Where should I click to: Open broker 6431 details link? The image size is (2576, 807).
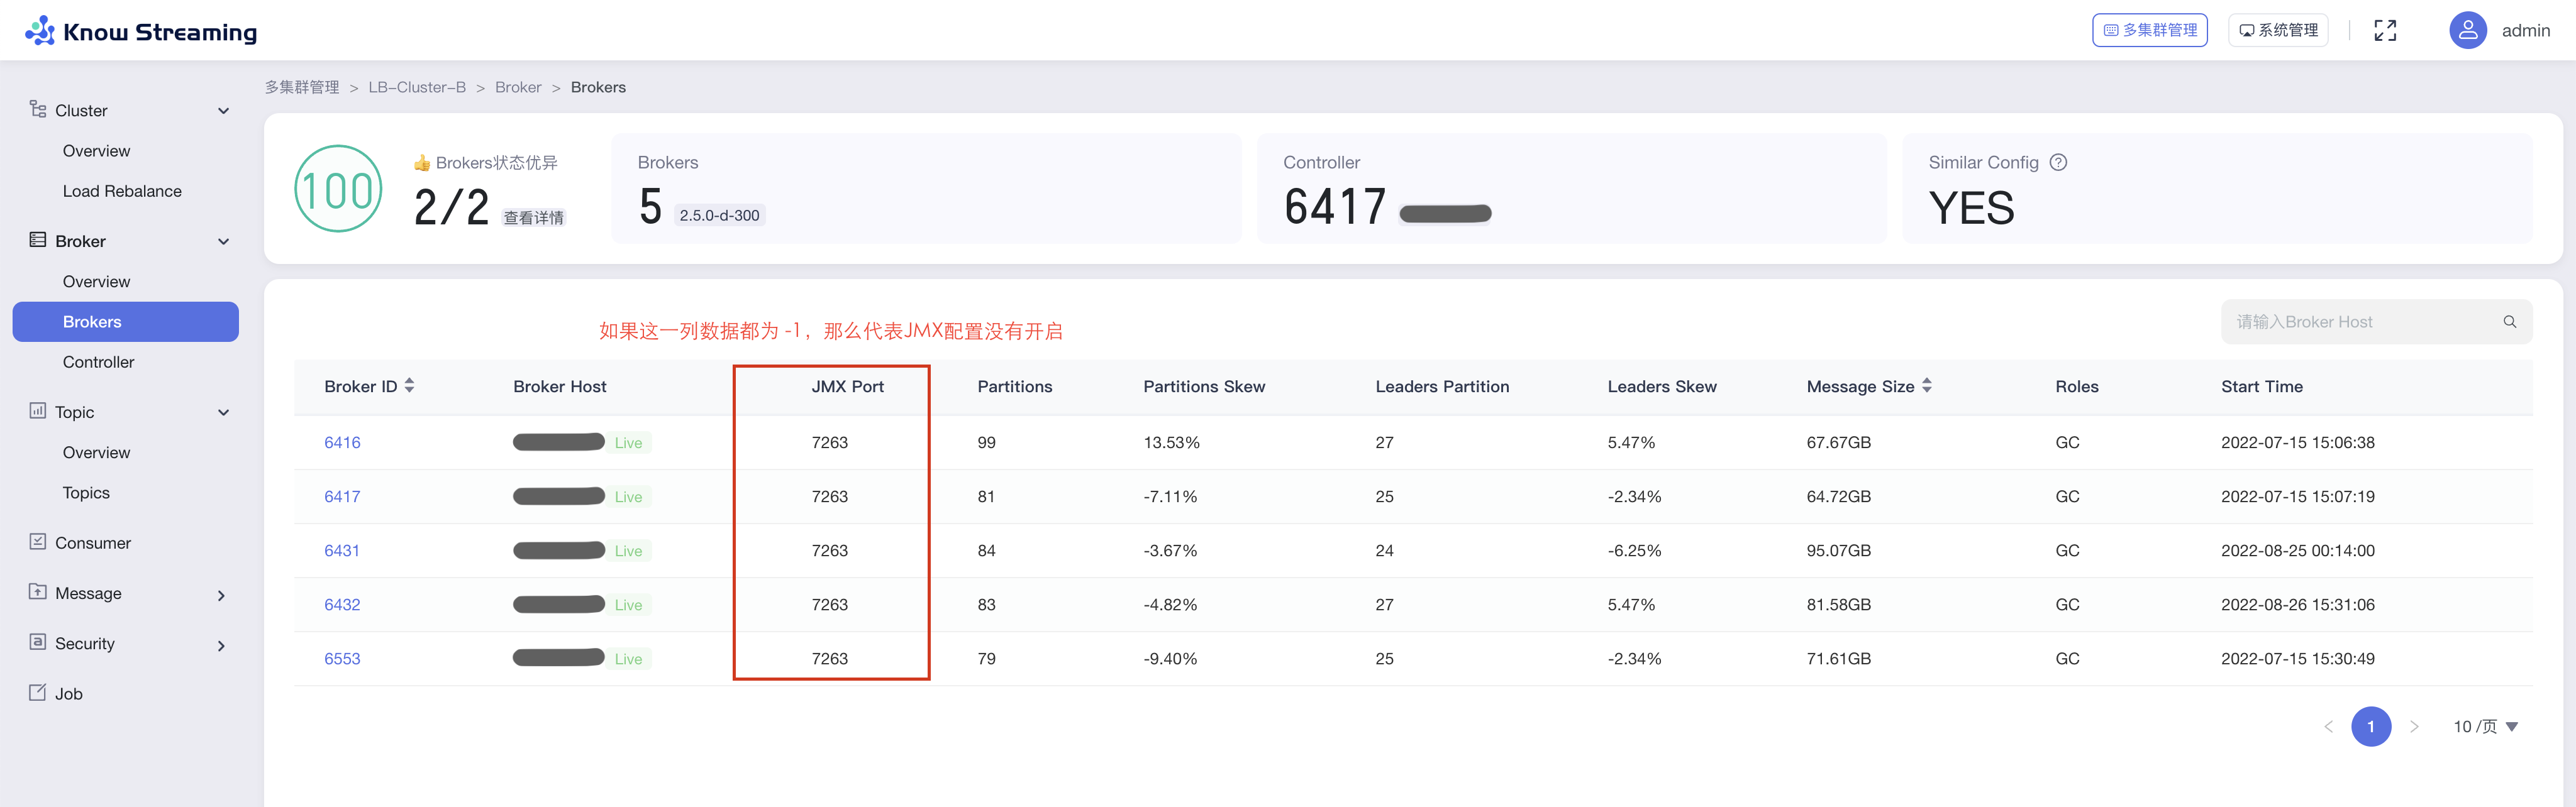pos(341,551)
